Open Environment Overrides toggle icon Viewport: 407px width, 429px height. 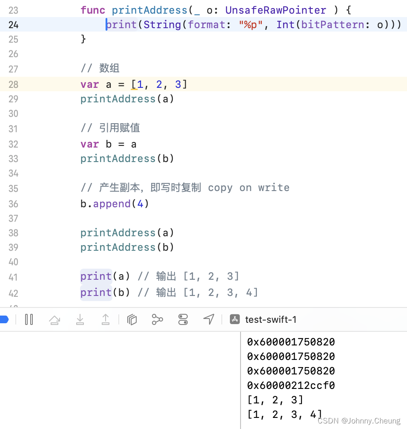click(x=183, y=319)
